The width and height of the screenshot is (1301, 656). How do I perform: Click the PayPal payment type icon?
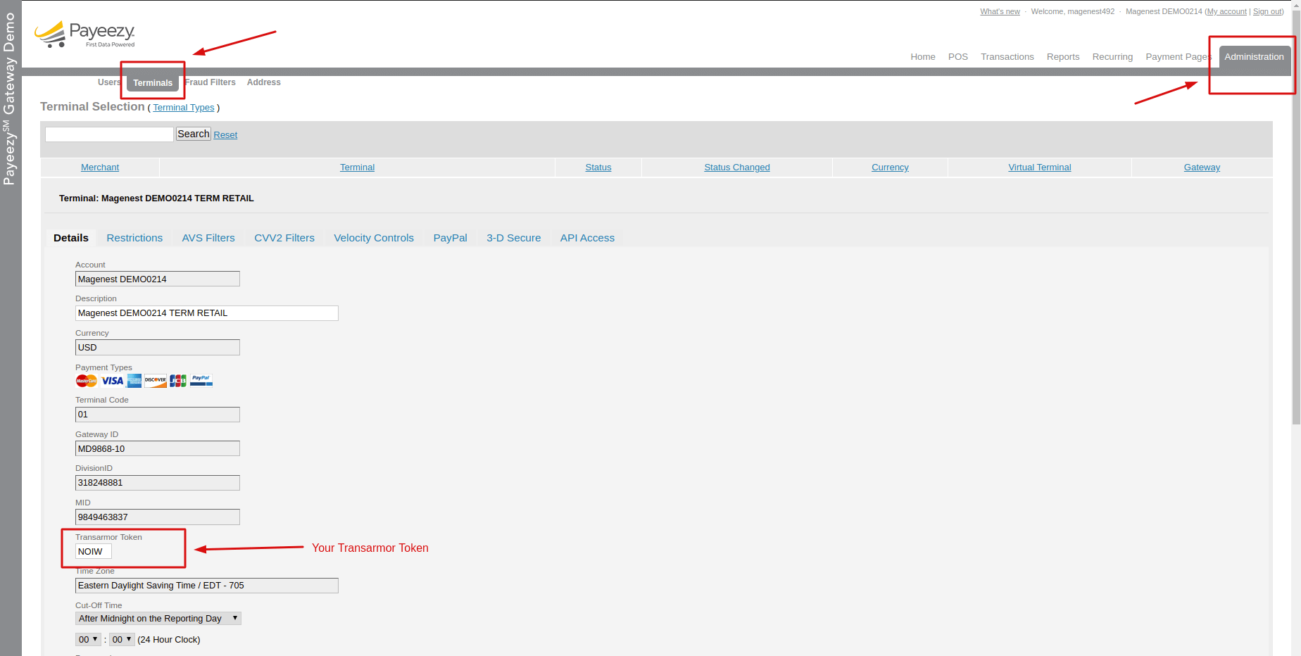coord(201,381)
